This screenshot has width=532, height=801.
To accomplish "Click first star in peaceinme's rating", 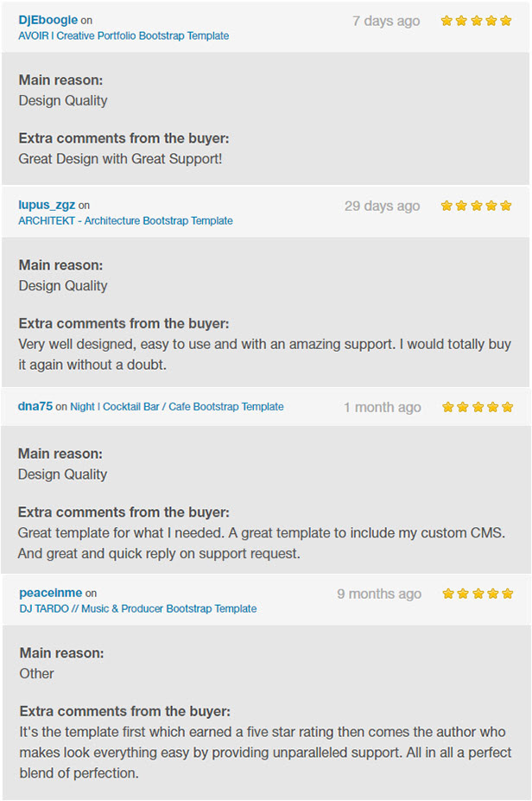I will pos(448,594).
